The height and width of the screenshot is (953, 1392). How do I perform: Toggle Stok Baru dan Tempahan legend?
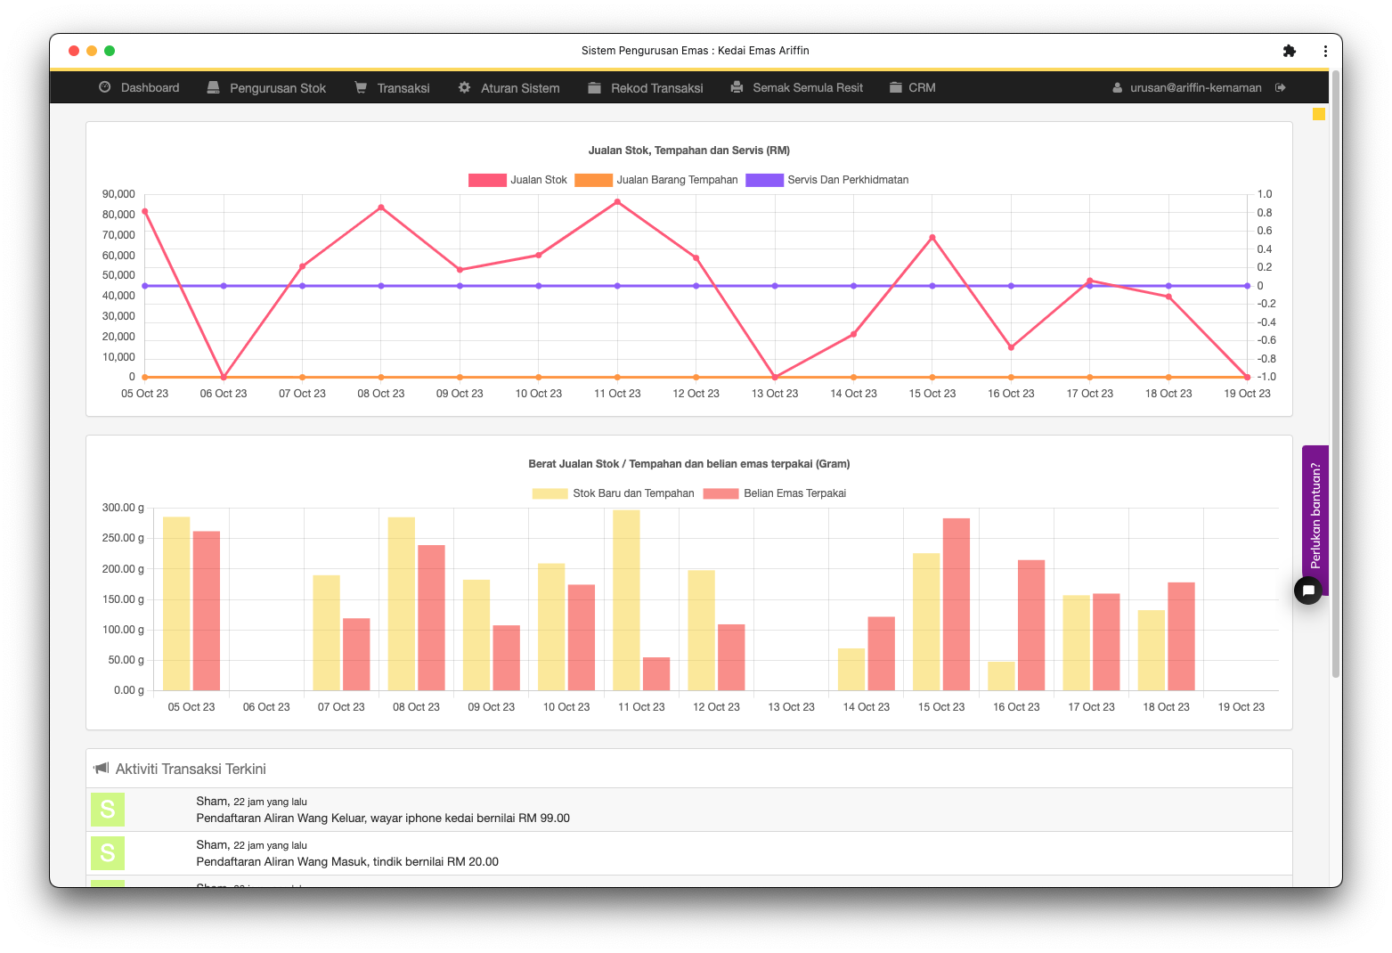(x=613, y=493)
